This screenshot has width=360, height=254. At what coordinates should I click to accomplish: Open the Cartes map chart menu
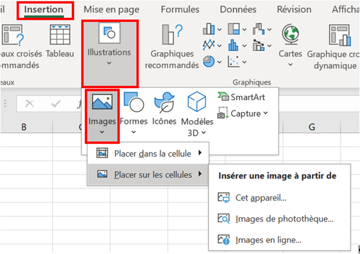[x=290, y=46]
